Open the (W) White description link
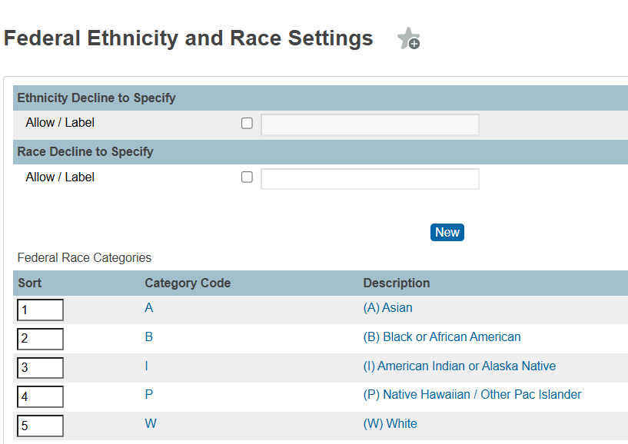 coord(390,424)
